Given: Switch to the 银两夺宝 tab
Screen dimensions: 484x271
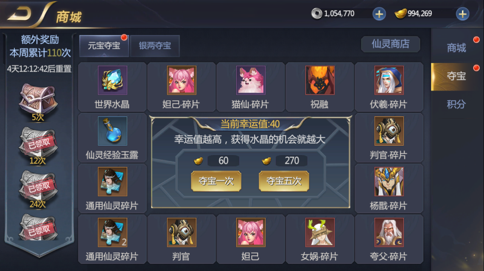Looking at the screenshot, I should pos(155,46).
